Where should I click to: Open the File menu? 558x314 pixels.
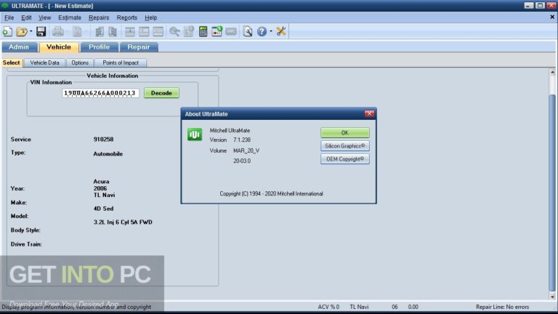[9, 17]
